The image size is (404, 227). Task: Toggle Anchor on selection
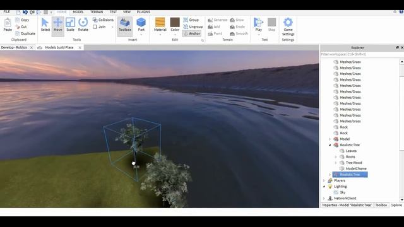[191, 33]
